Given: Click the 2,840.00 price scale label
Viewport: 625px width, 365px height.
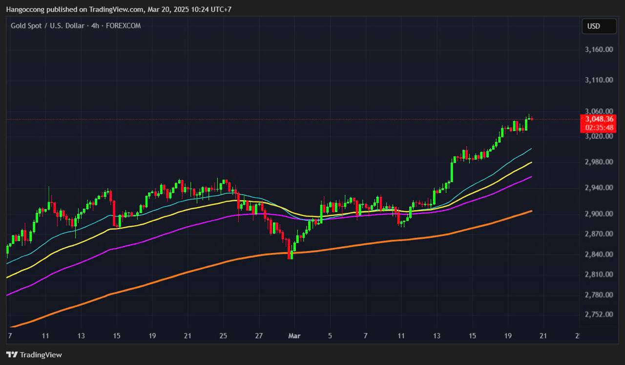Looking at the screenshot, I should [599, 254].
